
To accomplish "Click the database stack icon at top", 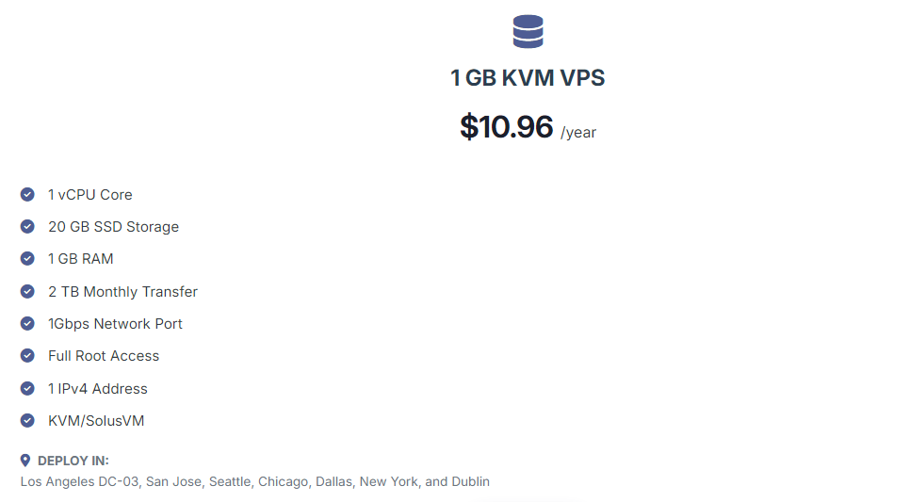I will coord(528,31).
